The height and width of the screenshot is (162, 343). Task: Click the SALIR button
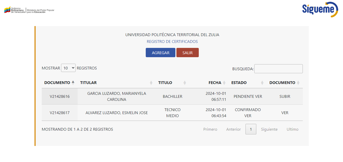tap(187, 52)
